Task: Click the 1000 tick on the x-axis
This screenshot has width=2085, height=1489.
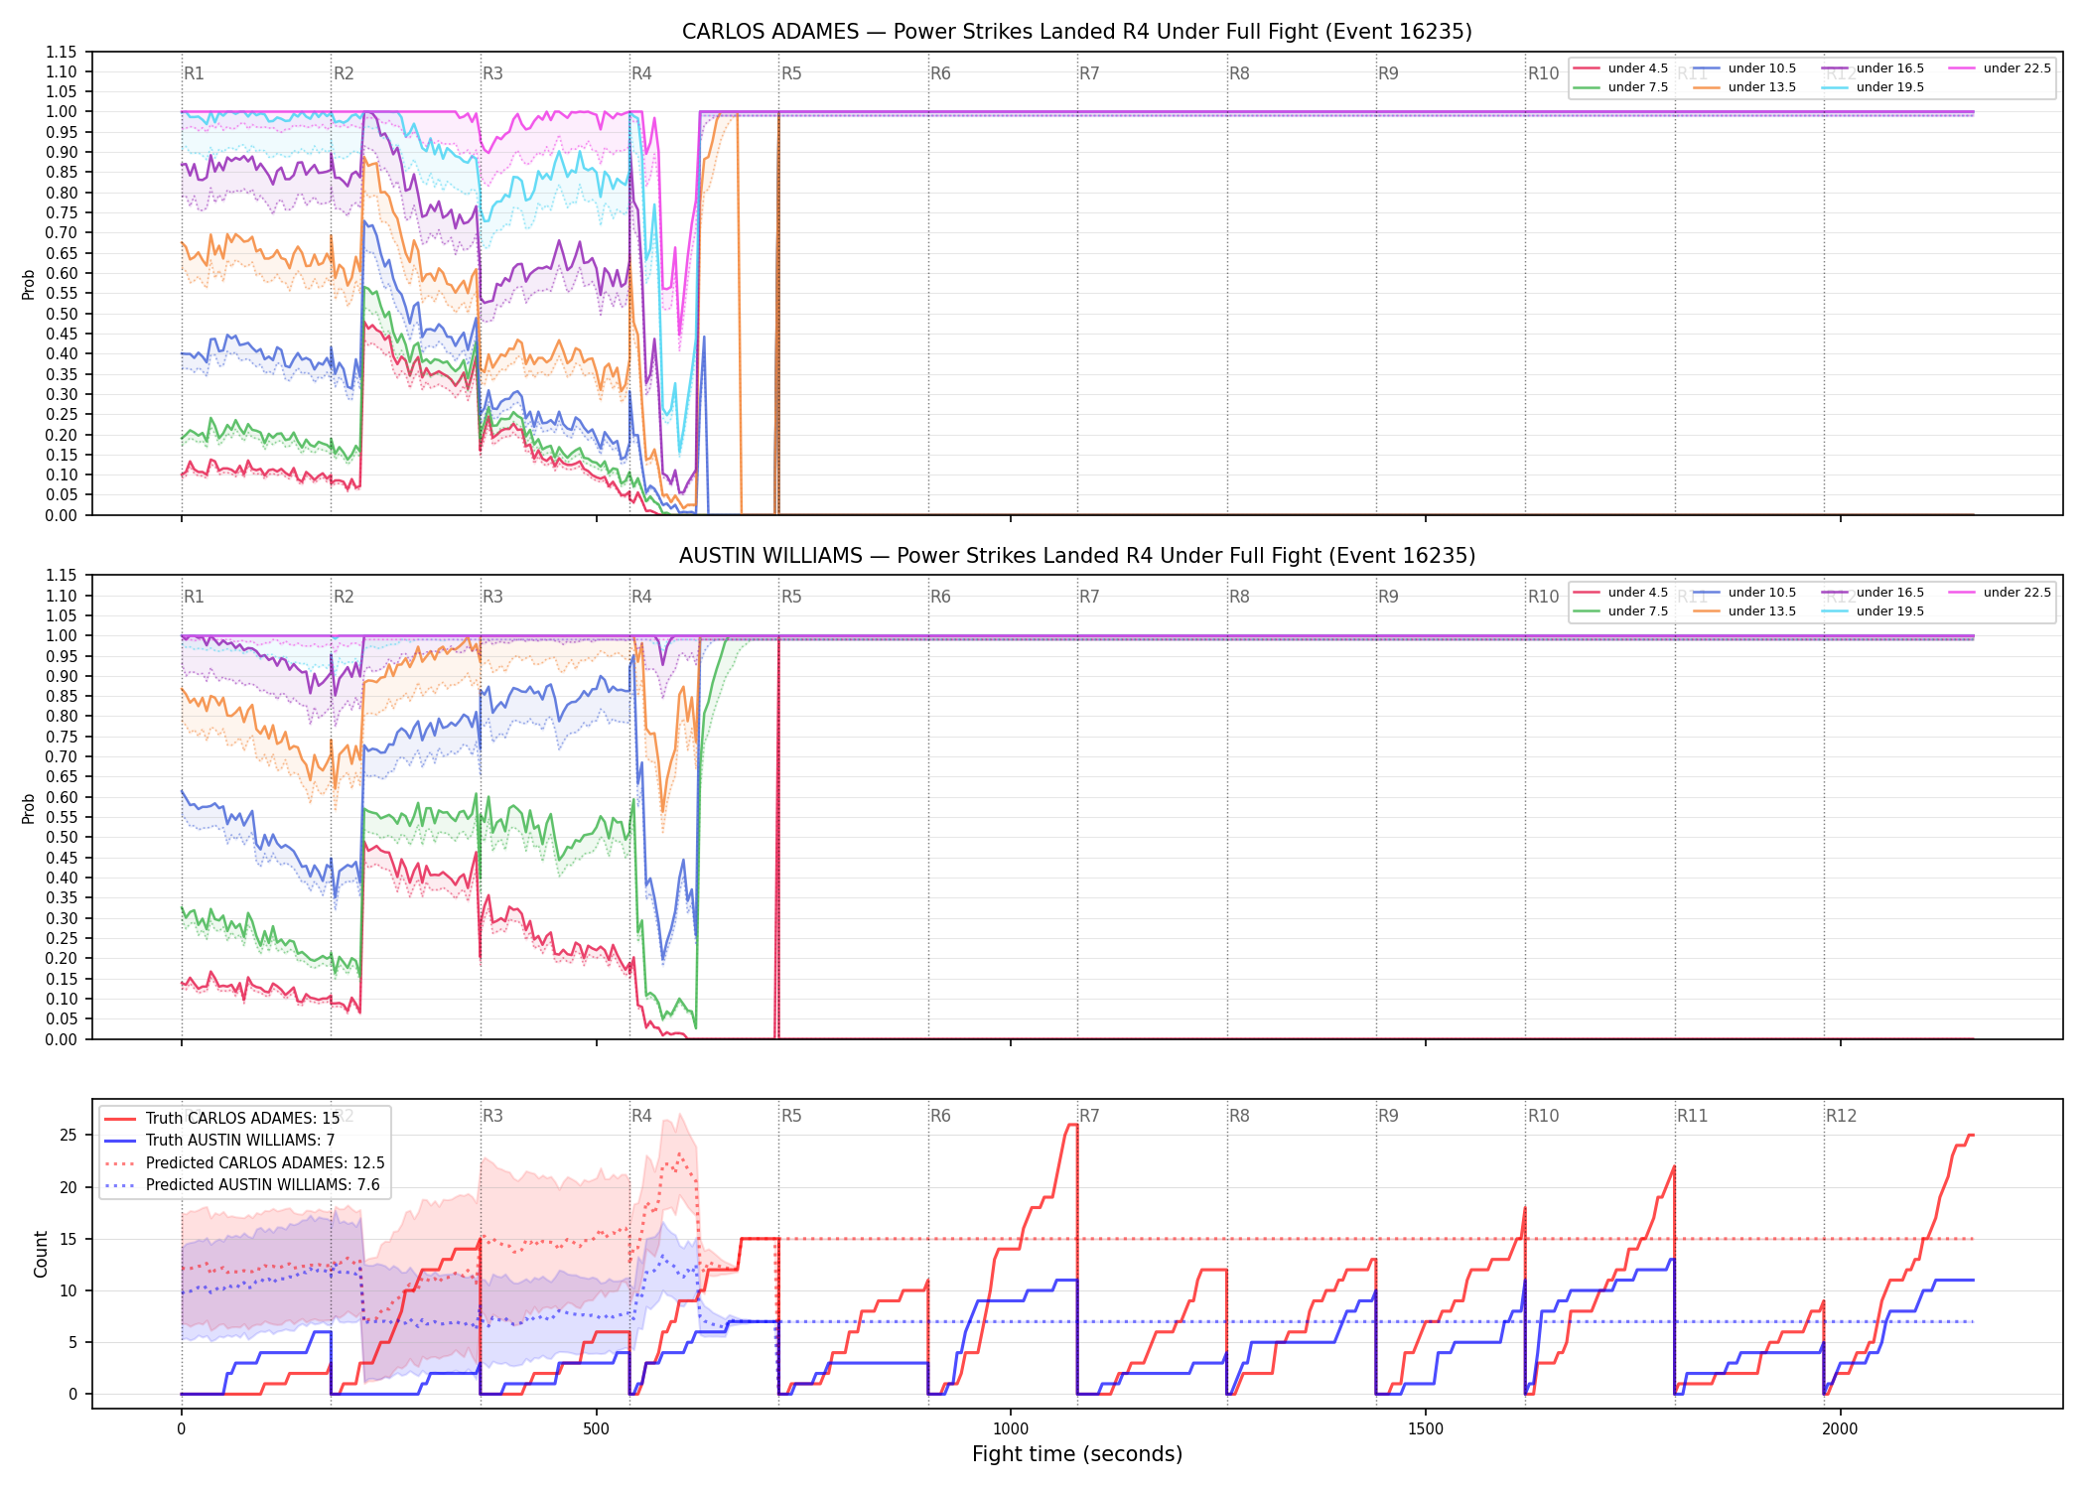Action: 1011,1429
